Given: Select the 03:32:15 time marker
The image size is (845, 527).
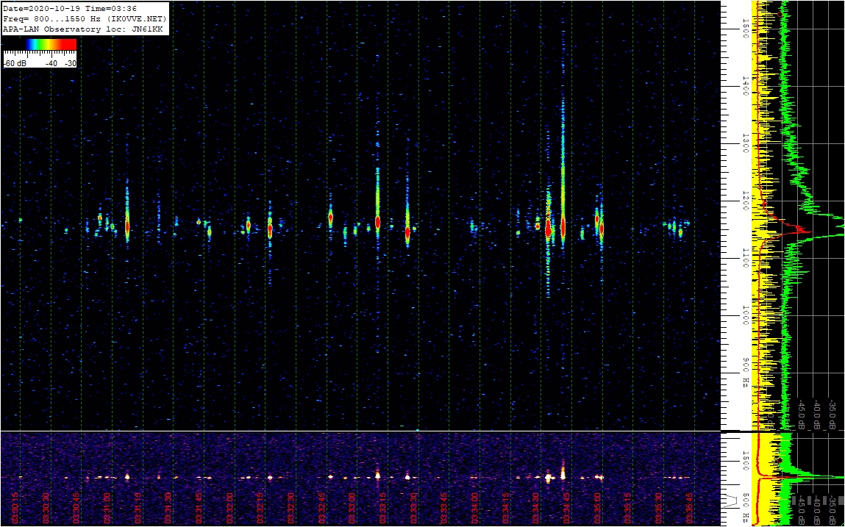Looking at the screenshot, I should pos(261,508).
